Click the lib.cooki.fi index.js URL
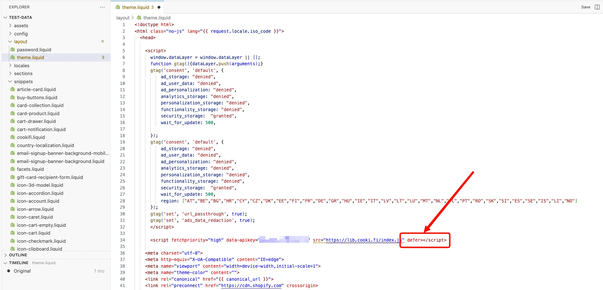603x290 pixels. pyautogui.click(x=364, y=240)
